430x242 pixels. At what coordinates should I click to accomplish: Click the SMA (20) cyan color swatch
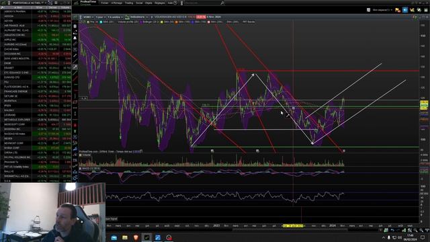(101, 22)
